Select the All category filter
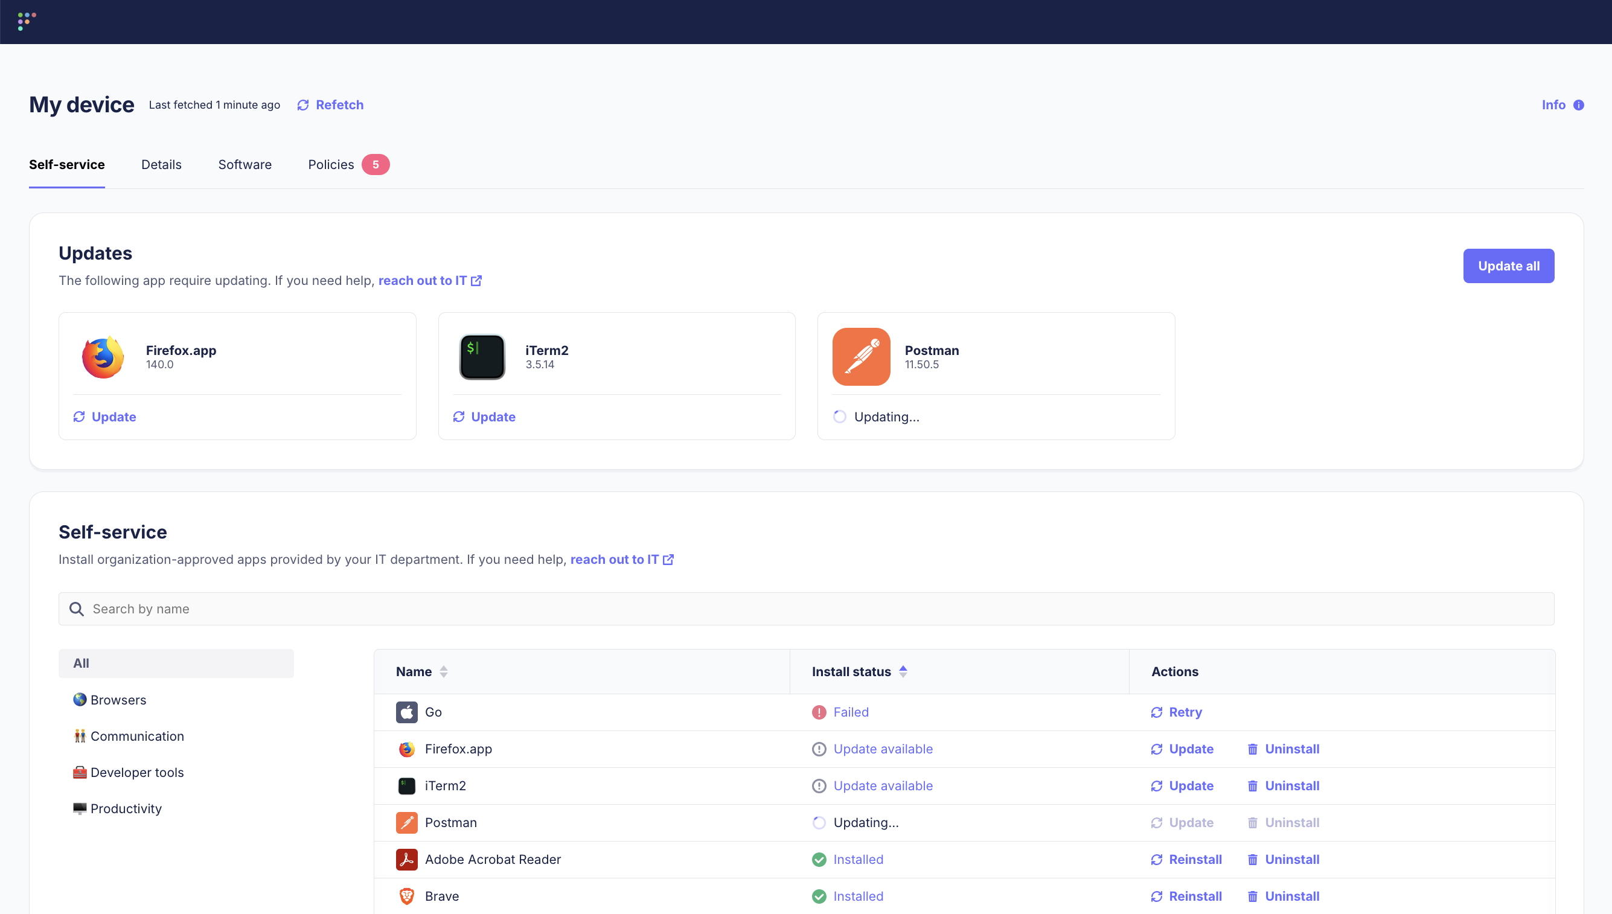 (x=176, y=663)
